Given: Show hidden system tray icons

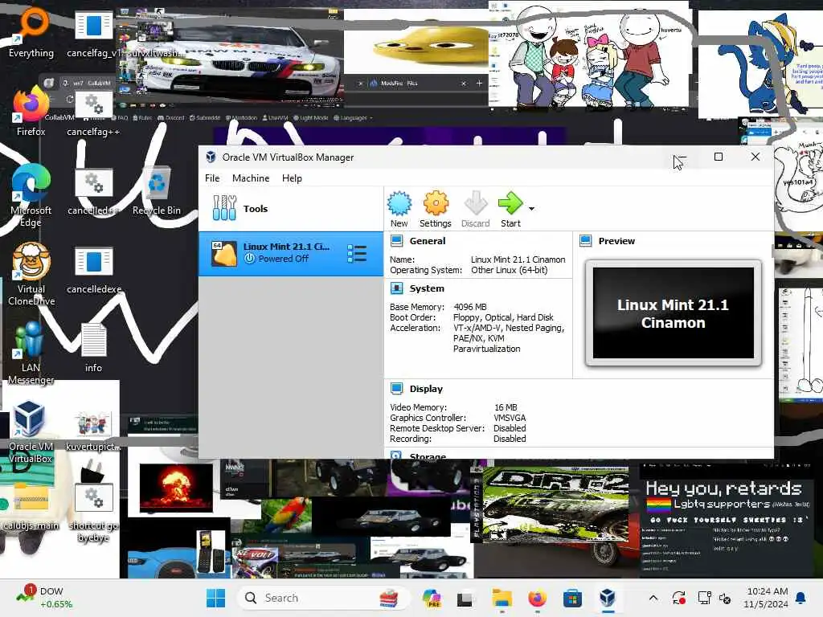Looking at the screenshot, I should [653, 598].
